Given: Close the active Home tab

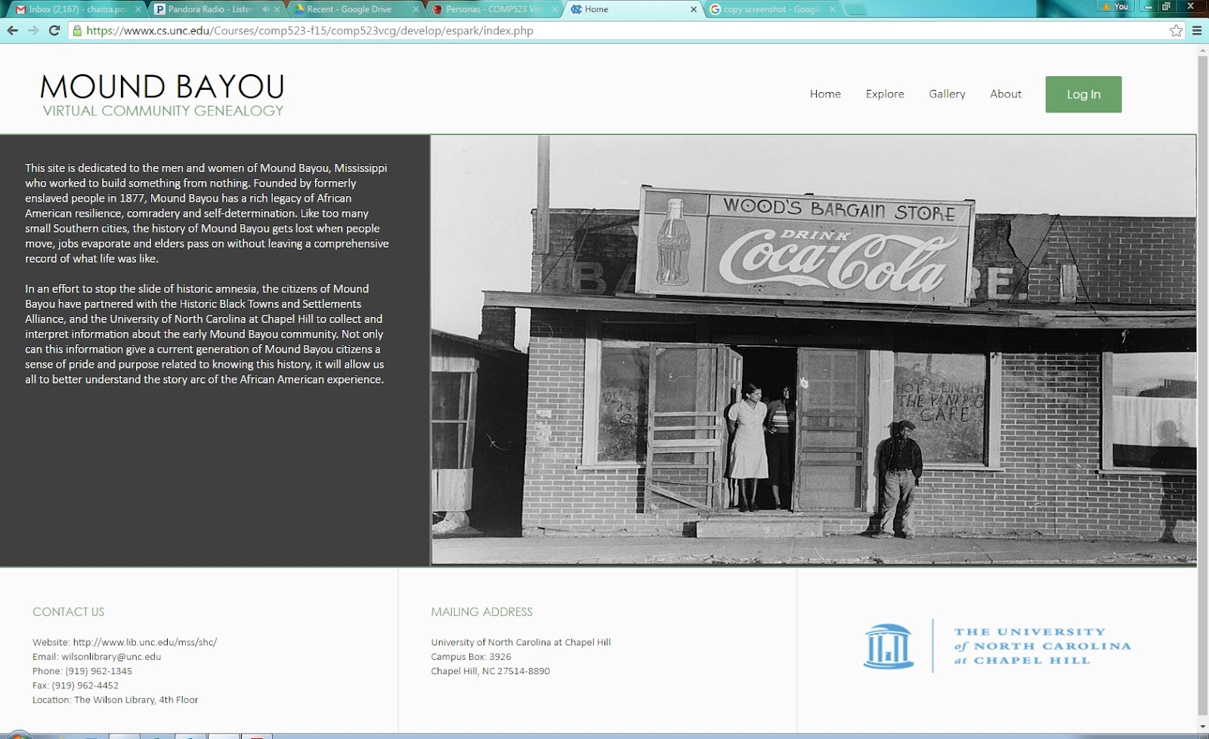Looking at the screenshot, I should pyautogui.click(x=694, y=9).
